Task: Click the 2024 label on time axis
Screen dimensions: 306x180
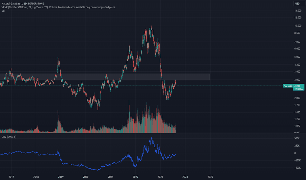Action: 185,177
